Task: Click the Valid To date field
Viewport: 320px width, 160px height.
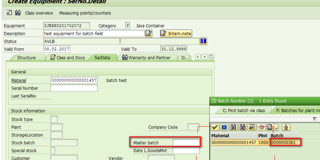Action: pos(173,49)
